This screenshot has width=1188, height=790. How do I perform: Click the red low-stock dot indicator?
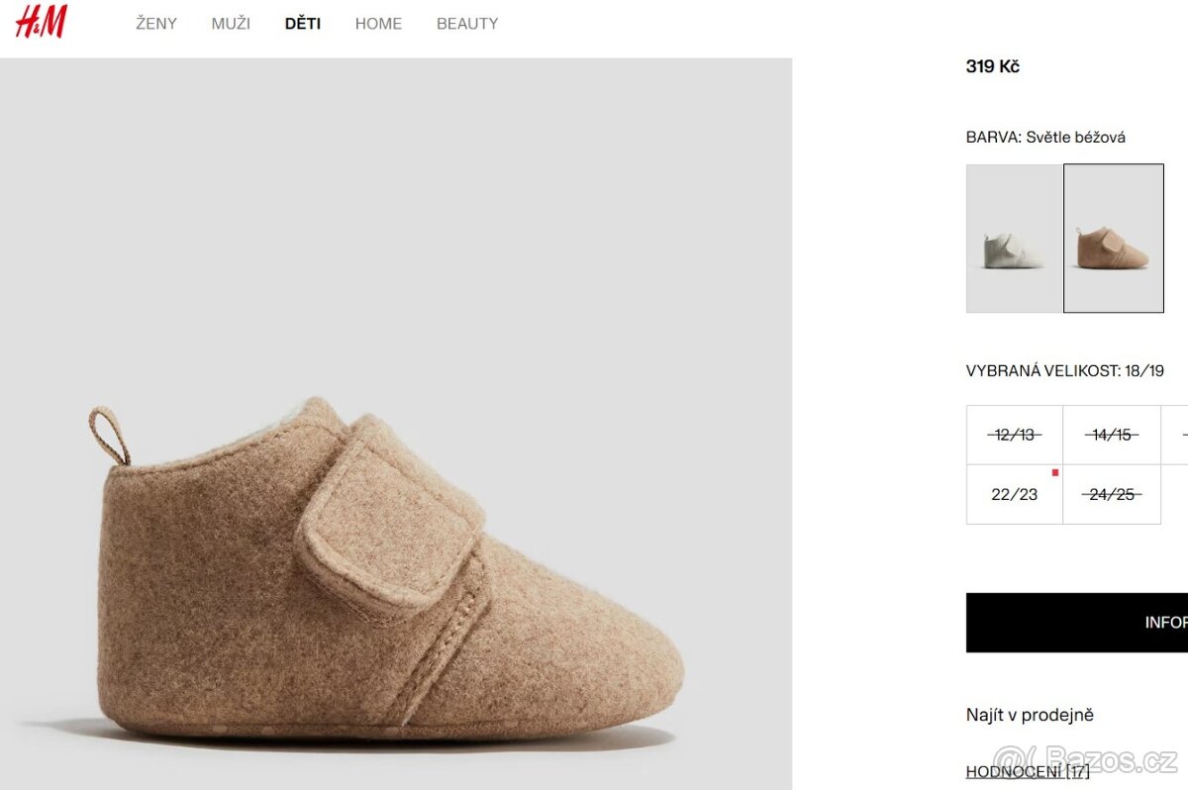pyautogui.click(x=1055, y=472)
